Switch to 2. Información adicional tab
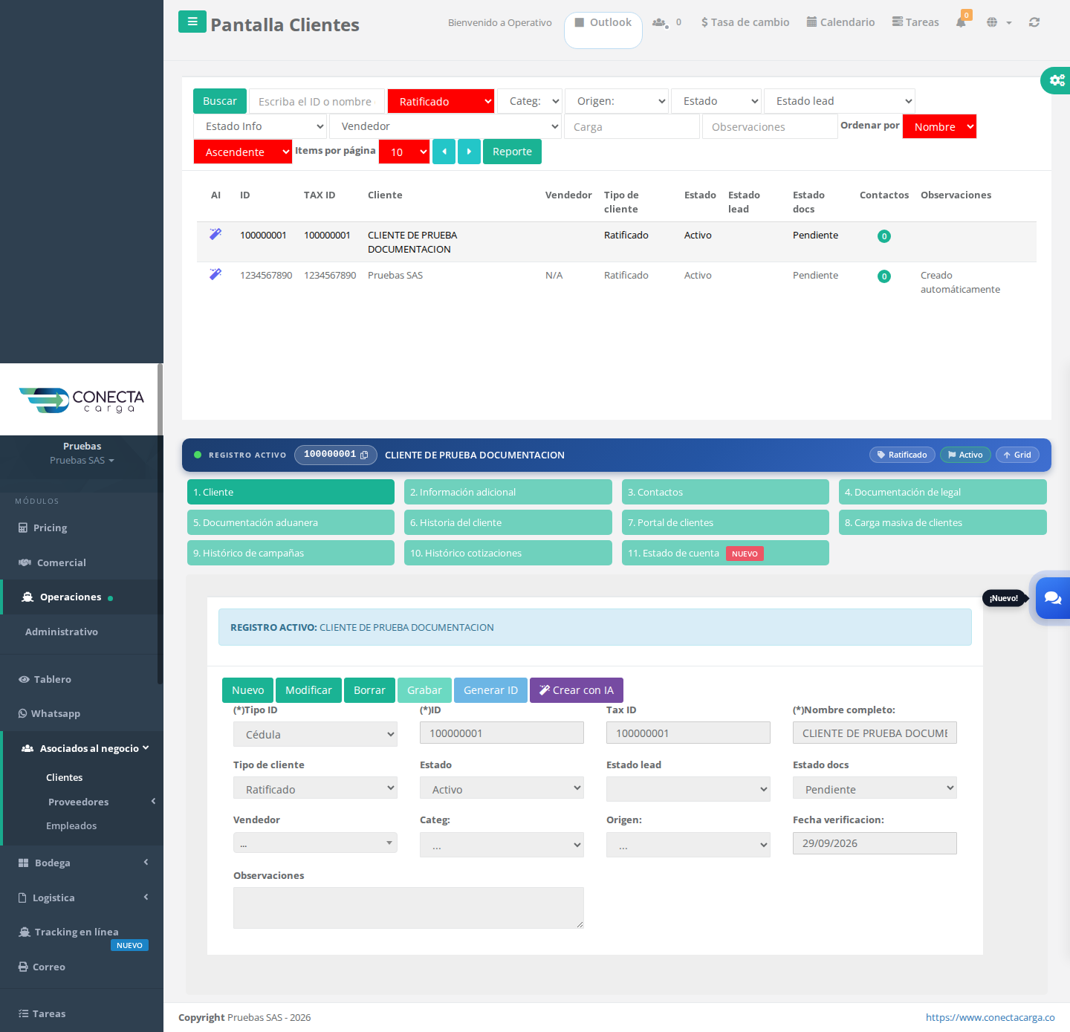Image resolution: width=1070 pixels, height=1032 pixels. coord(508,492)
